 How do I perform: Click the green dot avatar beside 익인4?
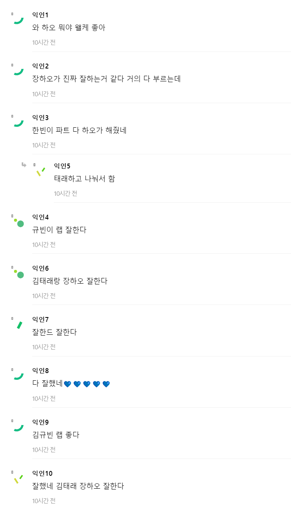(18, 222)
